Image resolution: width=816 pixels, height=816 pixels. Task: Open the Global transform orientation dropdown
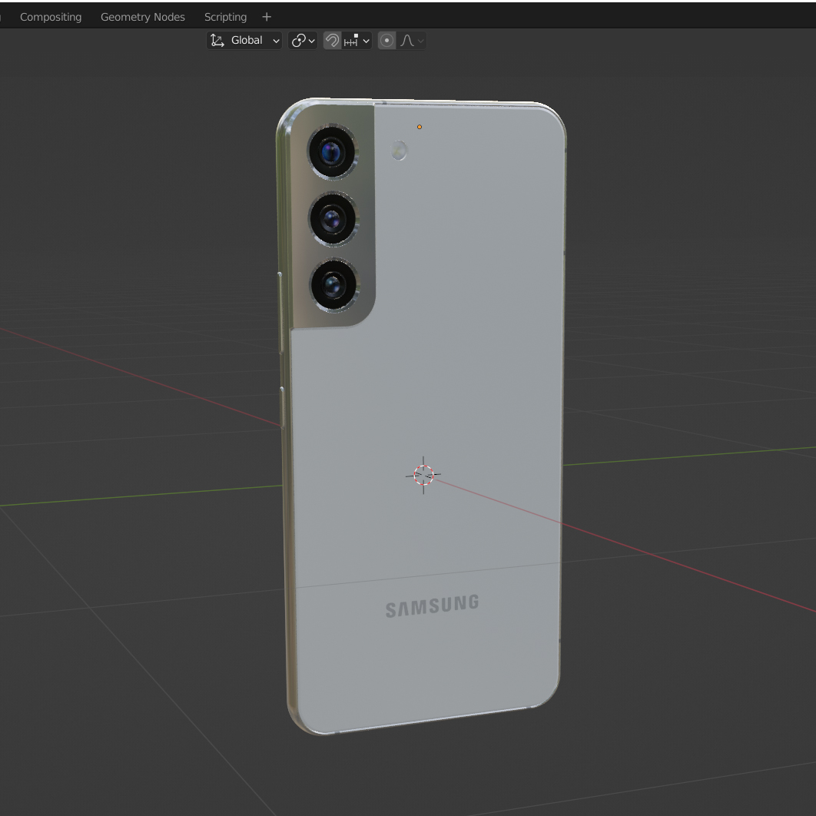click(x=244, y=41)
